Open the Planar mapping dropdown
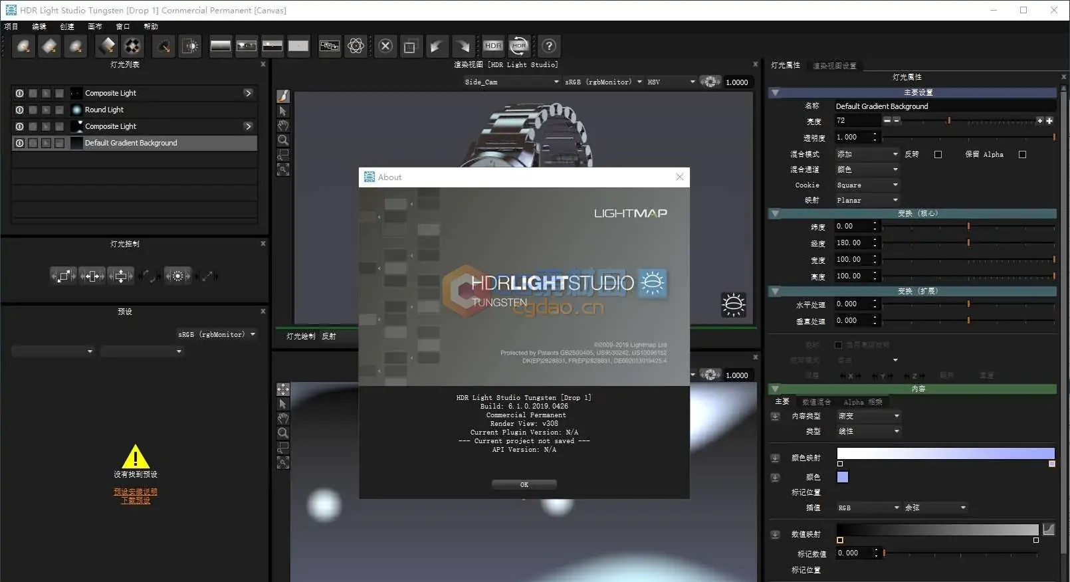1070x582 pixels. pyautogui.click(x=867, y=200)
